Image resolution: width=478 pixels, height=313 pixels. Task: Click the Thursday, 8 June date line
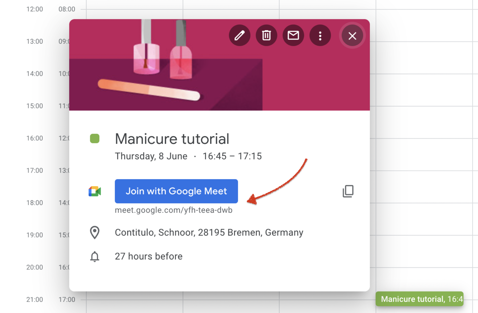click(188, 156)
